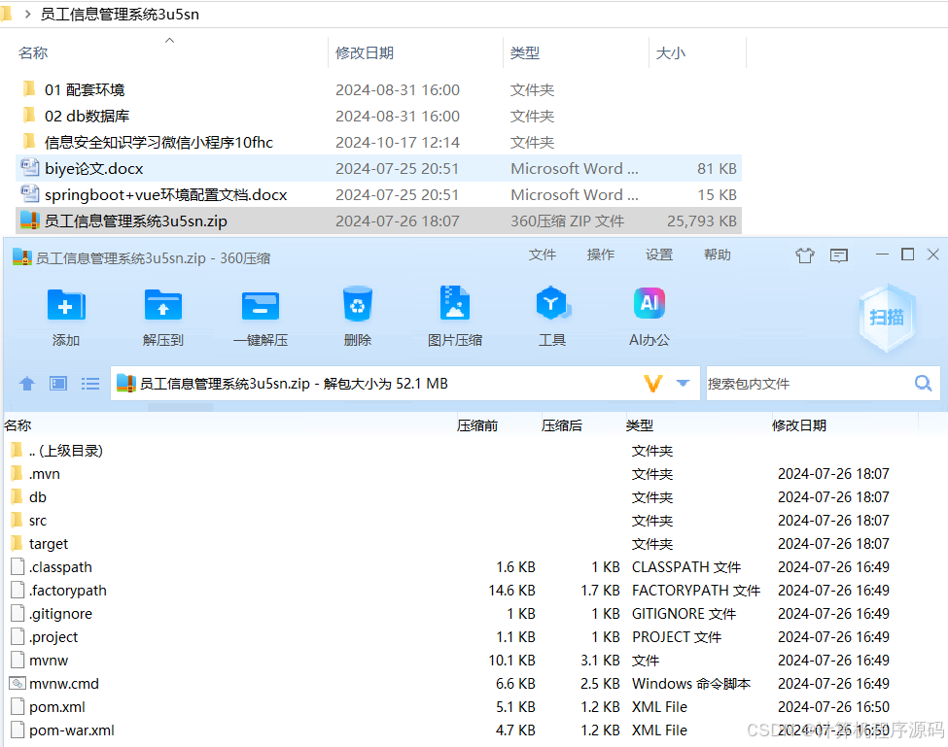This screenshot has height=747, width=948.
Task: Open the parent directory entry 上级目录
Action: (x=64, y=450)
